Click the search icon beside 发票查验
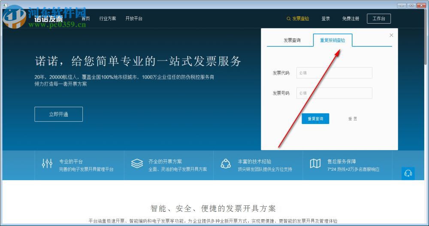 (288, 18)
